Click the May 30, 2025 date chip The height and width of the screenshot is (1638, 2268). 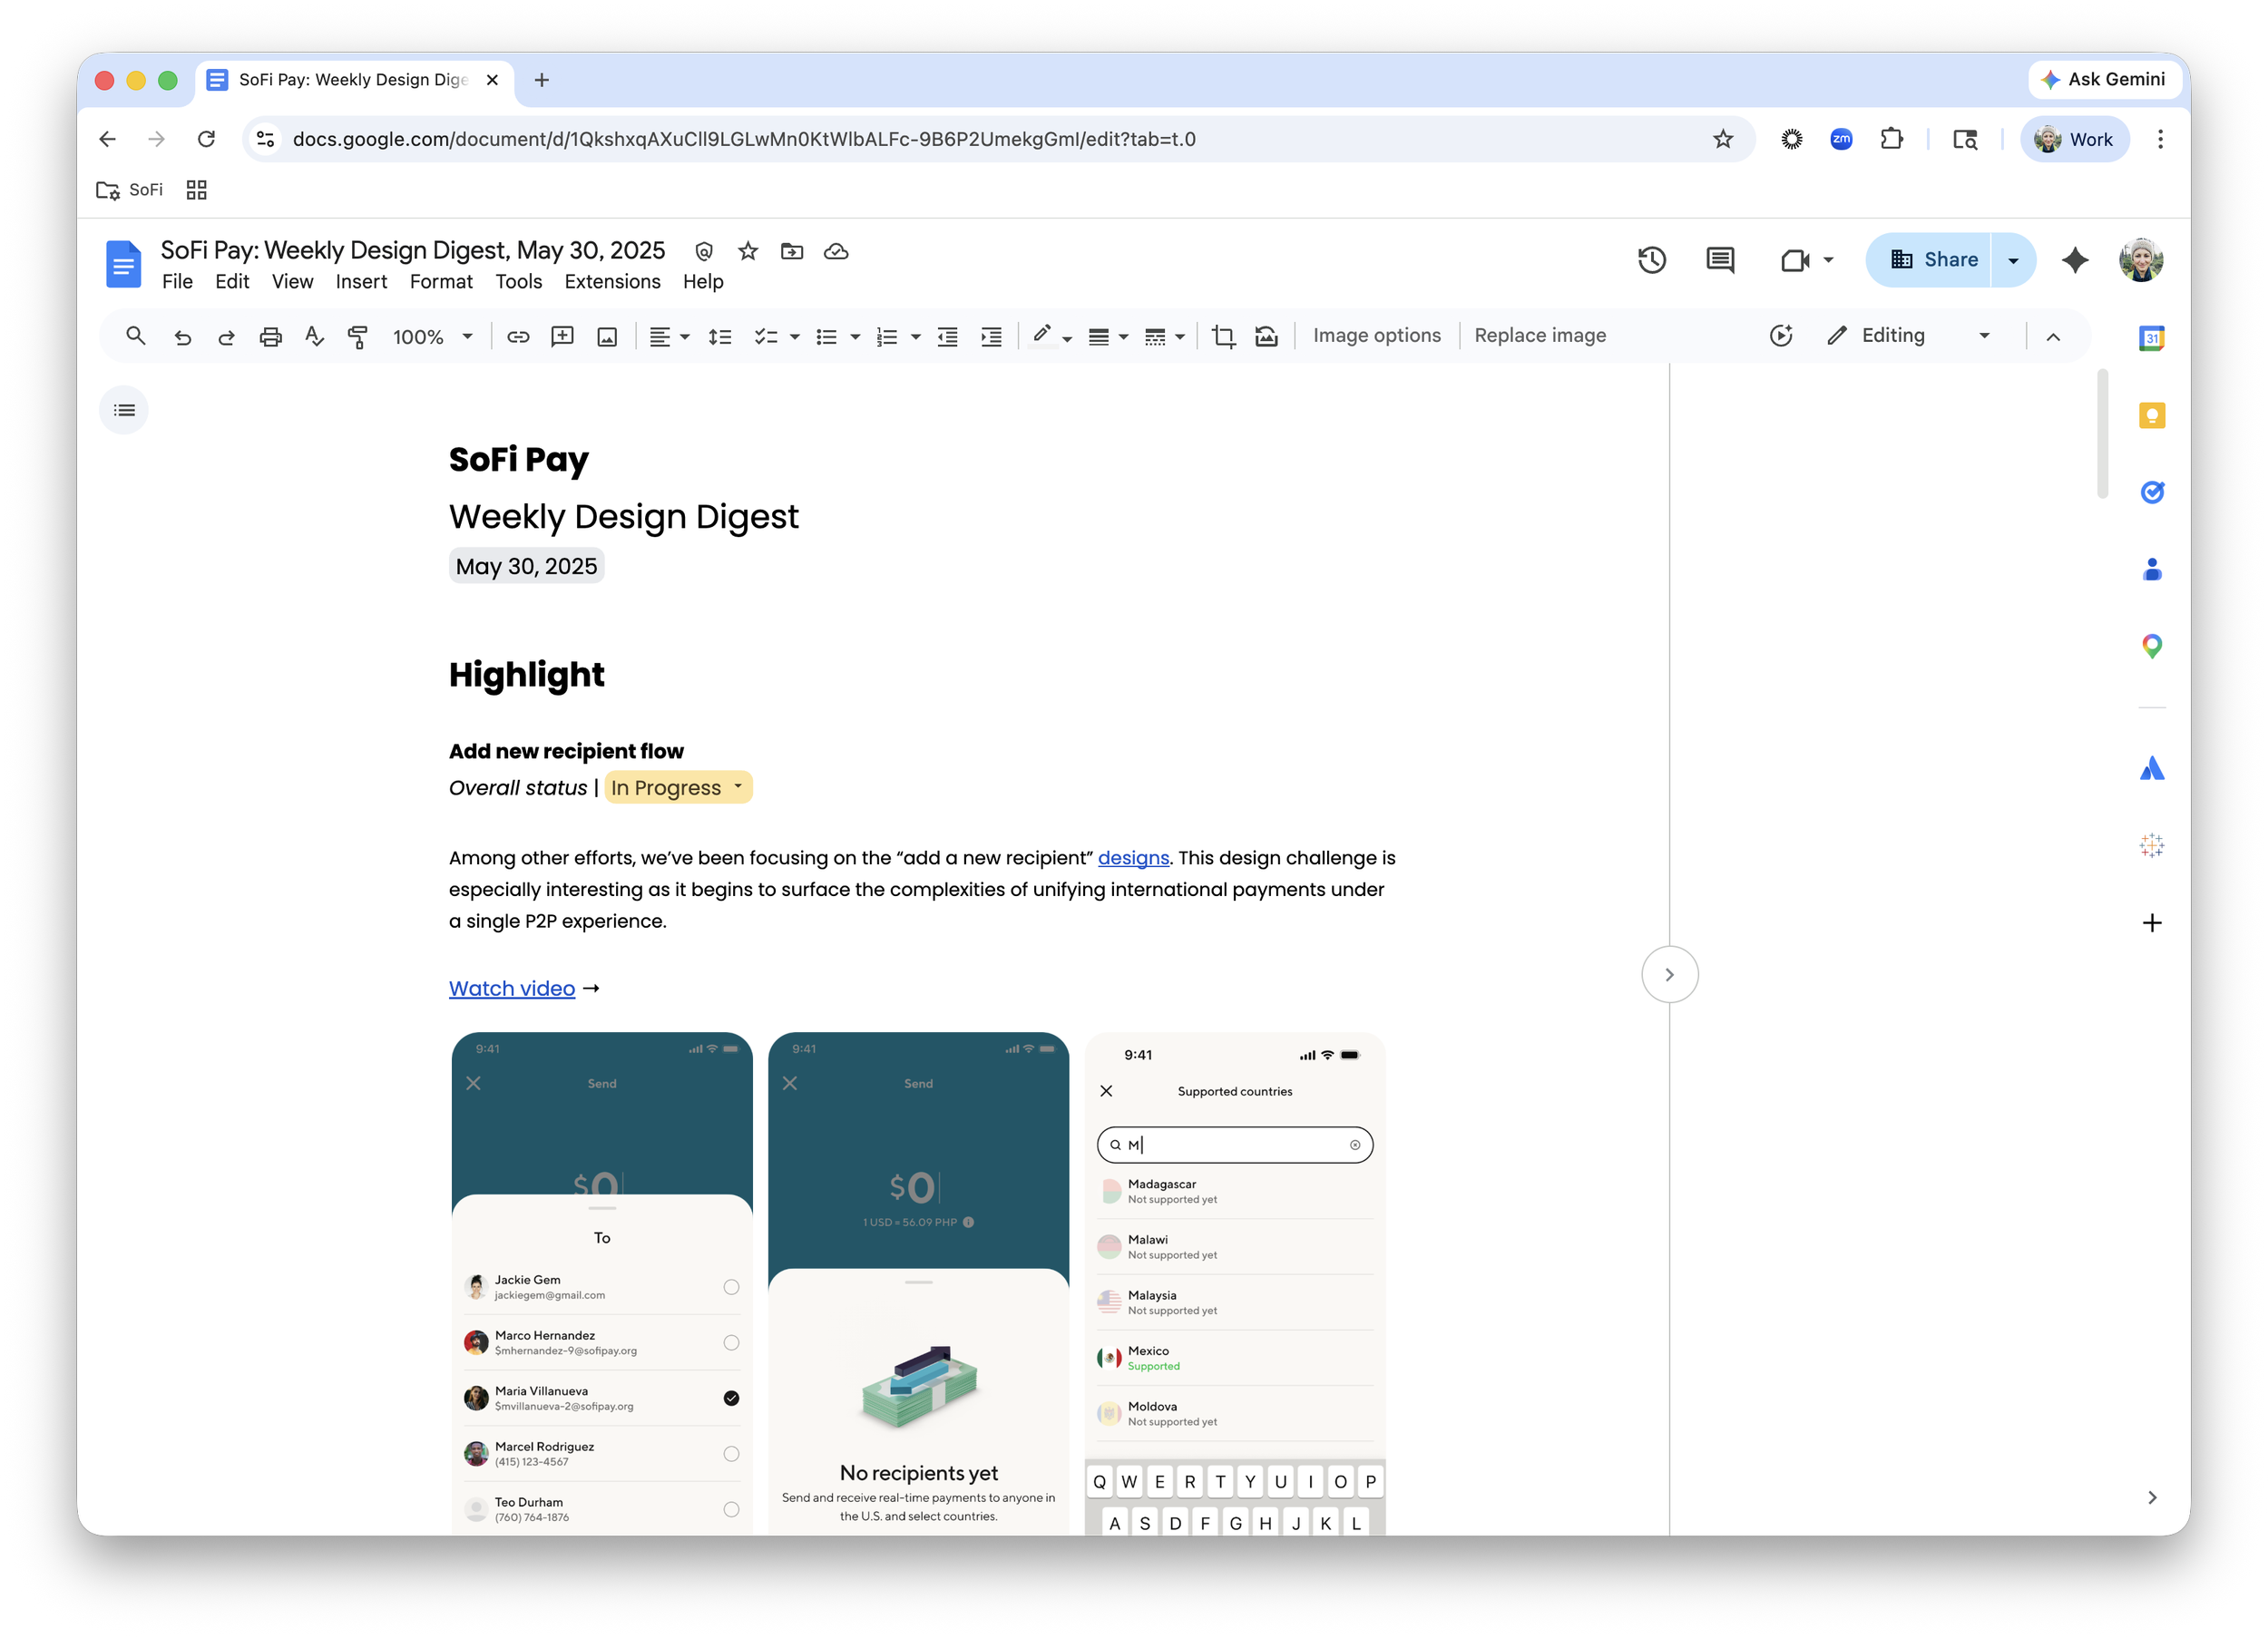[x=526, y=566]
